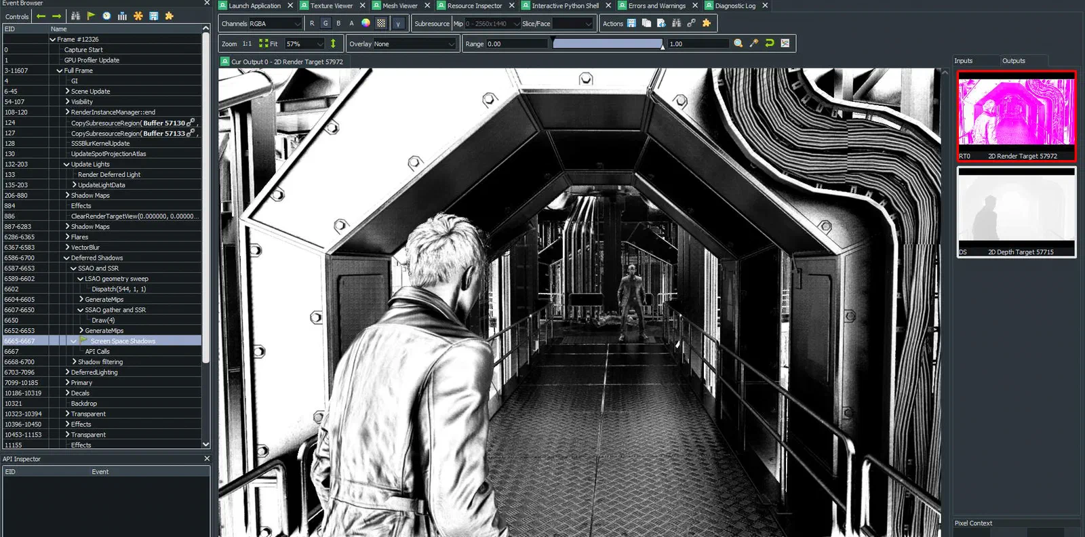Click the puzzle piece icon in Actions toolbar

click(x=707, y=23)
